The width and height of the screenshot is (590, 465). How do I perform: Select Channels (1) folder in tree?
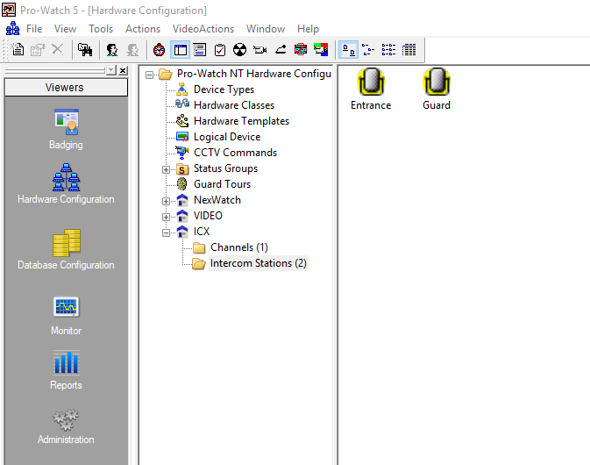238,247
